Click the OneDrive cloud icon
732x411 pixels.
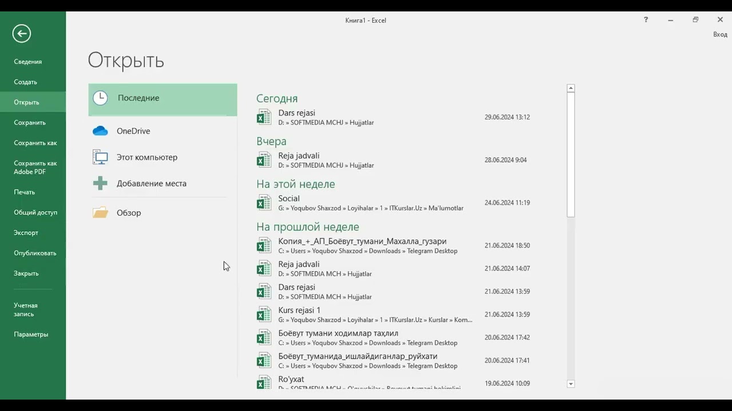[x=100, y=131]
